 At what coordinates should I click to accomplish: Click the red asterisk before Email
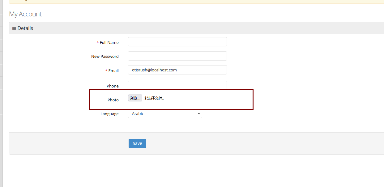pos(106,70)
